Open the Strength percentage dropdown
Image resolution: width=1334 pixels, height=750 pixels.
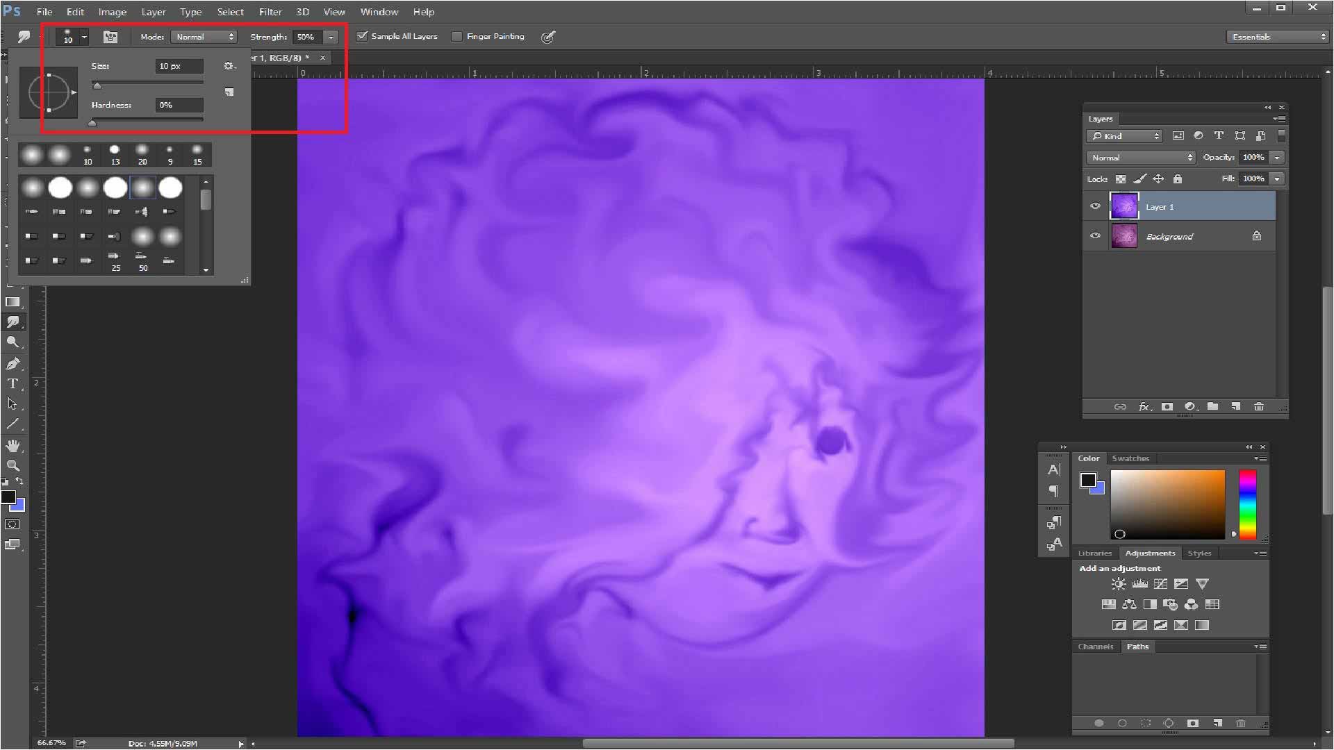tap(331, 35)
